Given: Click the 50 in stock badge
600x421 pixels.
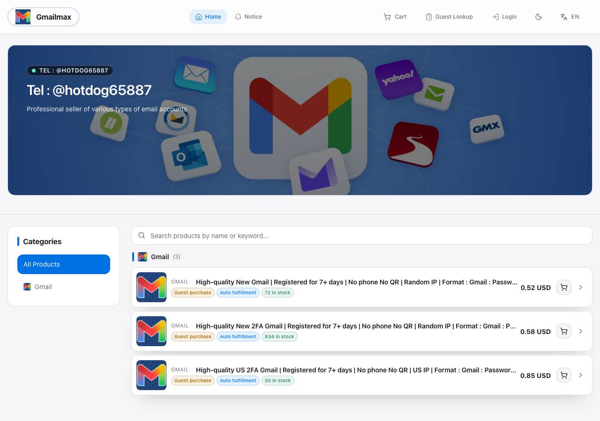Looking at the screenshot, I should [277, 381].
